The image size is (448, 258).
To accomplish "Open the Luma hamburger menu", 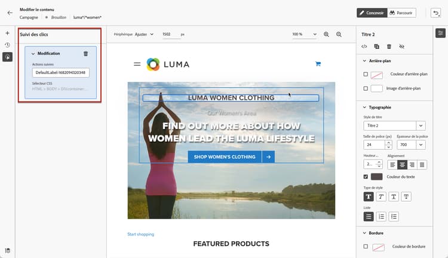I will coord(137,64).
